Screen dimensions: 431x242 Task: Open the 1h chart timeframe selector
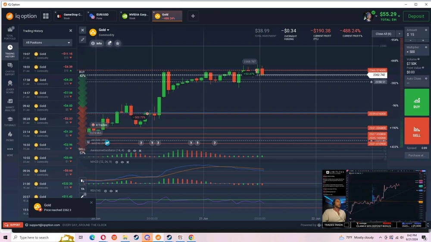83,189
